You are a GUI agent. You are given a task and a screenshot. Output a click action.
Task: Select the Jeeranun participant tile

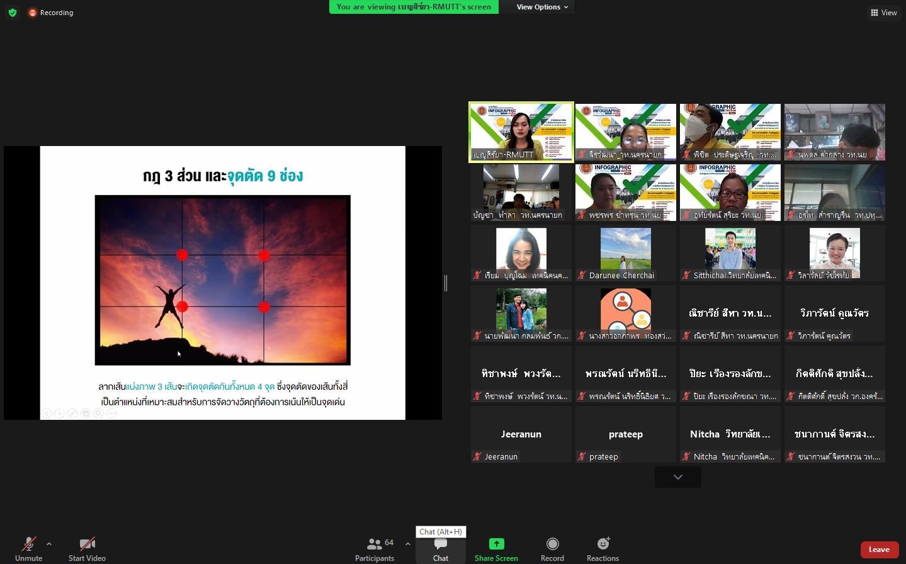521,434
